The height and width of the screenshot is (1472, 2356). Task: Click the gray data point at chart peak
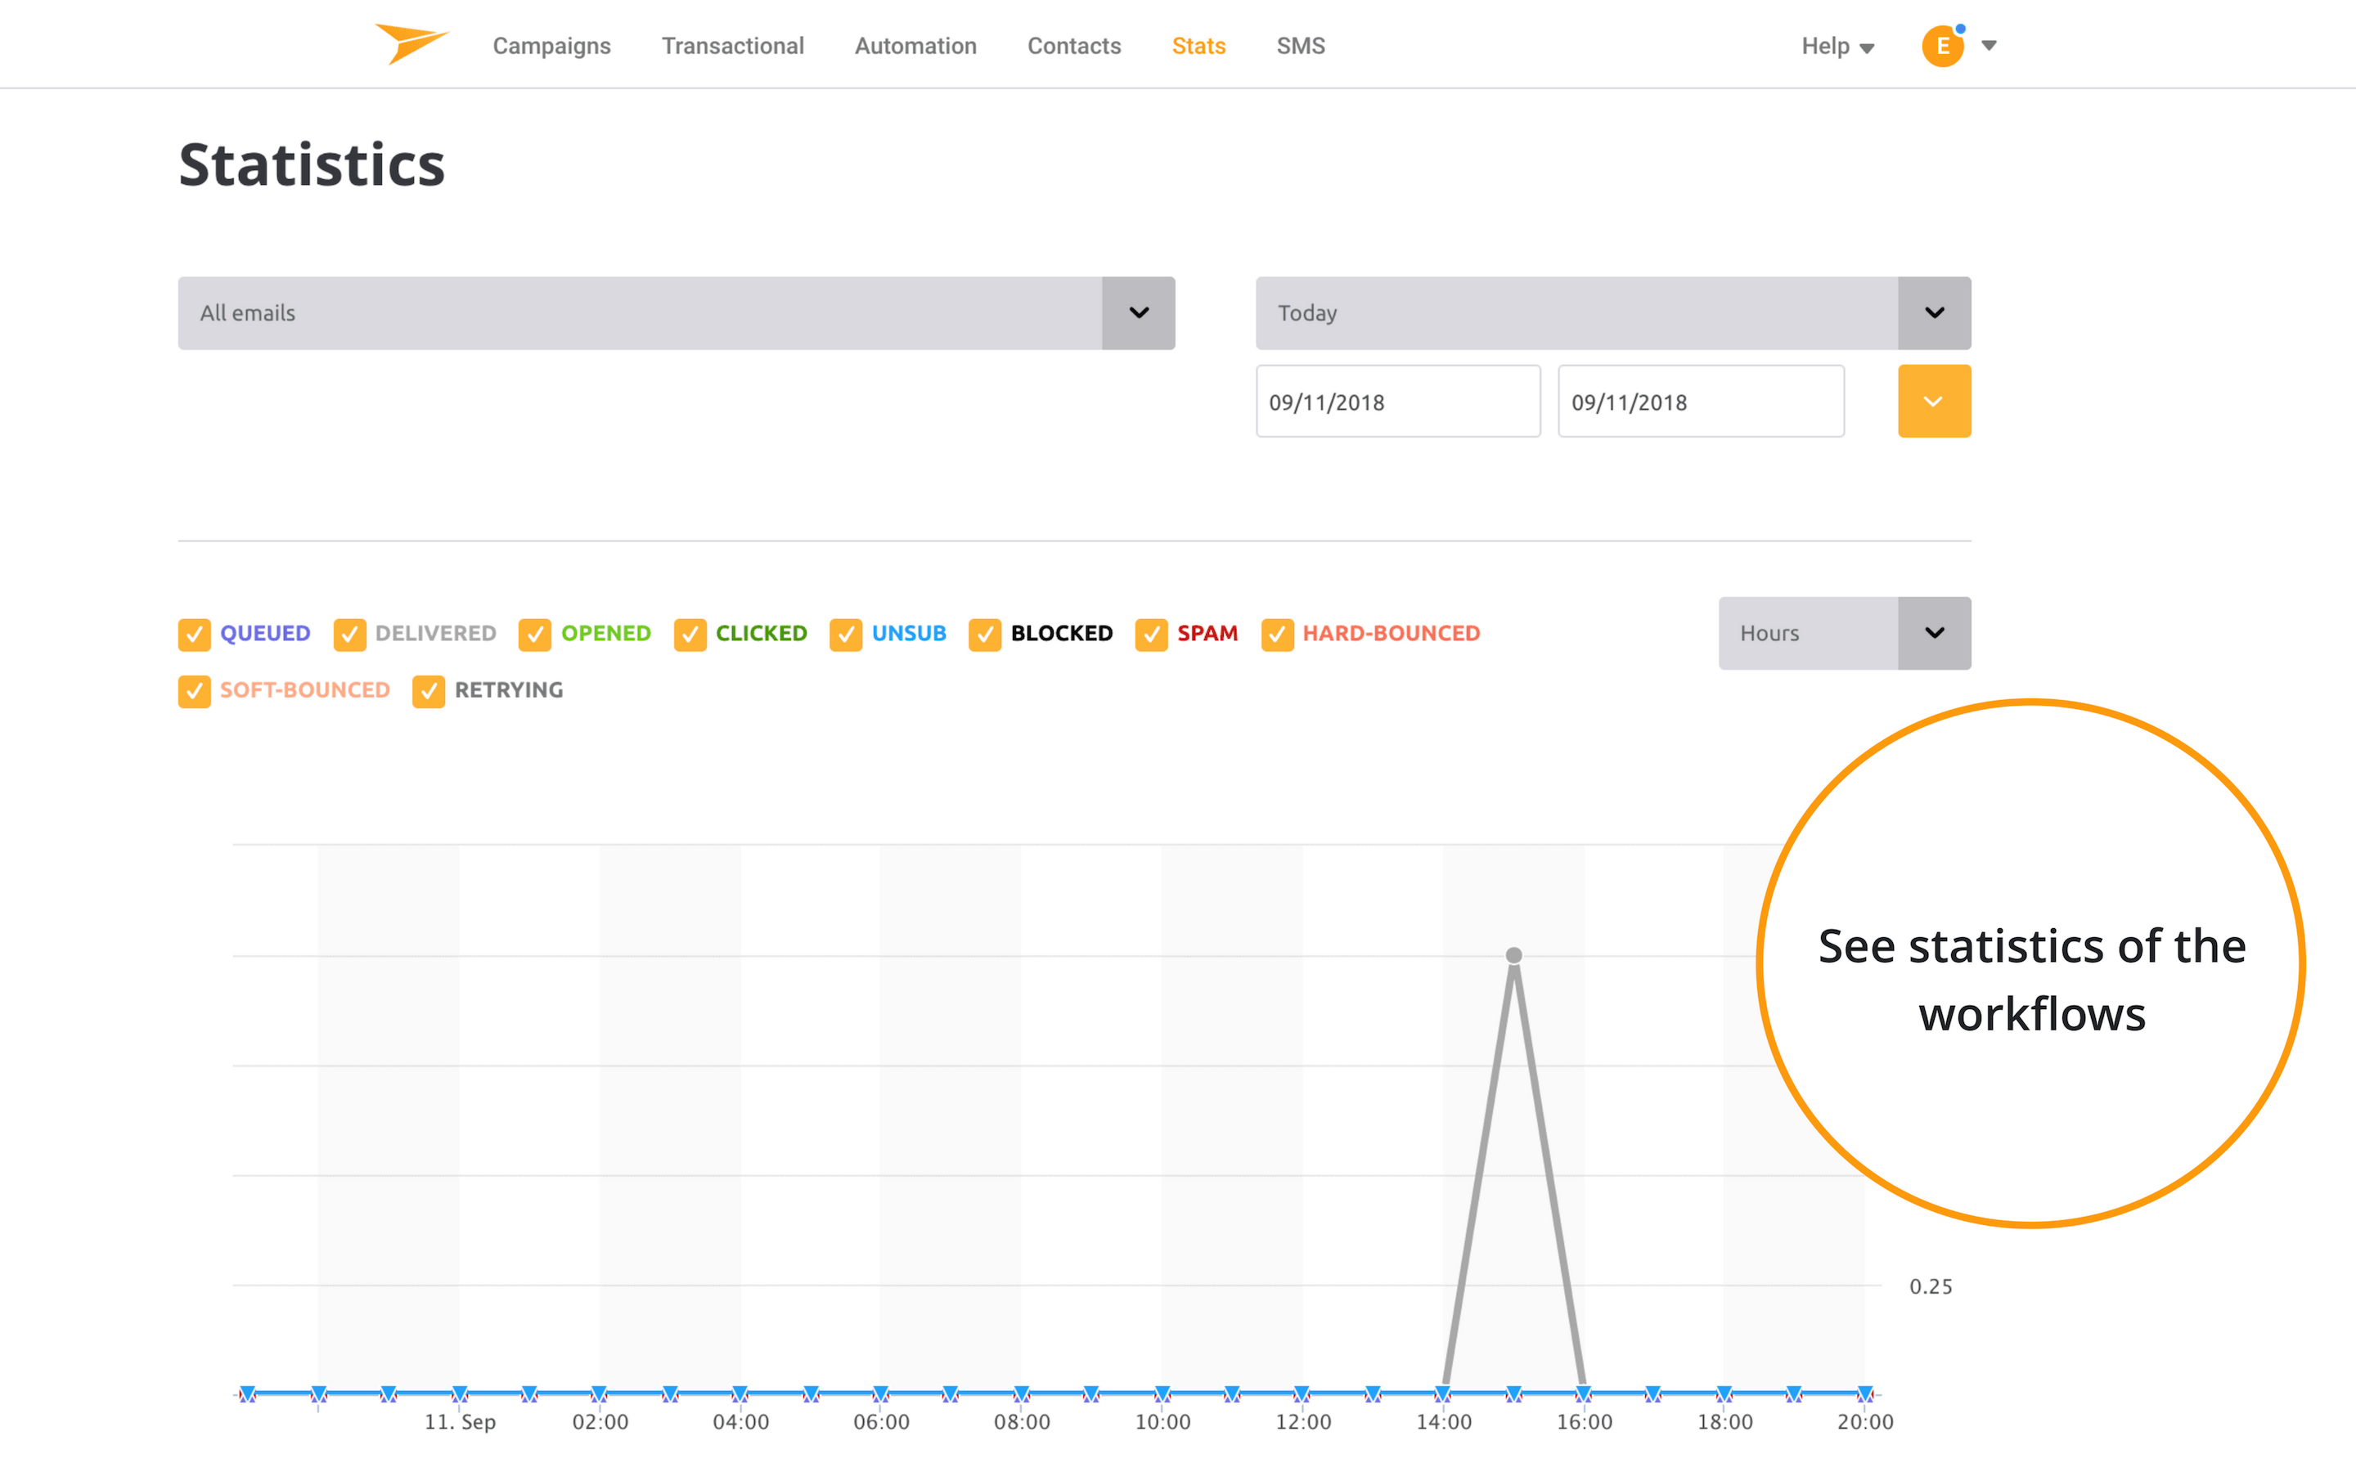click(x=1514, y=955)
